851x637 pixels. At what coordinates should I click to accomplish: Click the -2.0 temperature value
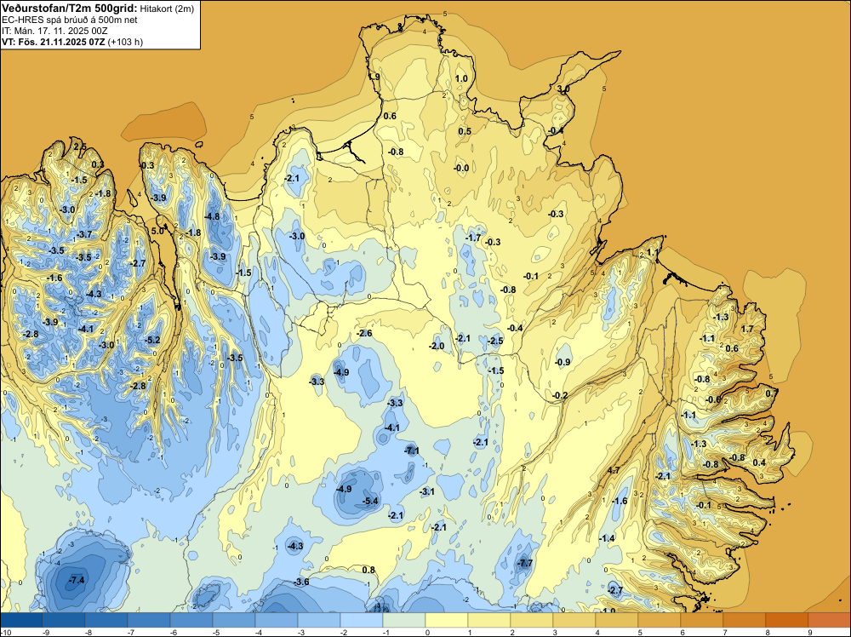pos(437,346)
